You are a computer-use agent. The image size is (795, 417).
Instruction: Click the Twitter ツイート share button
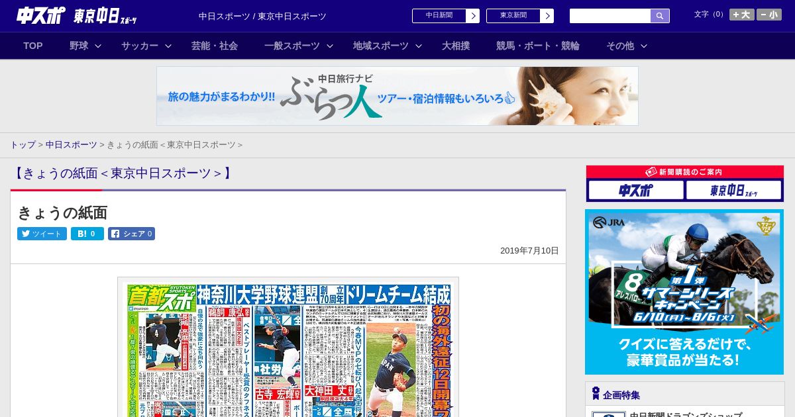coord(42,234)
